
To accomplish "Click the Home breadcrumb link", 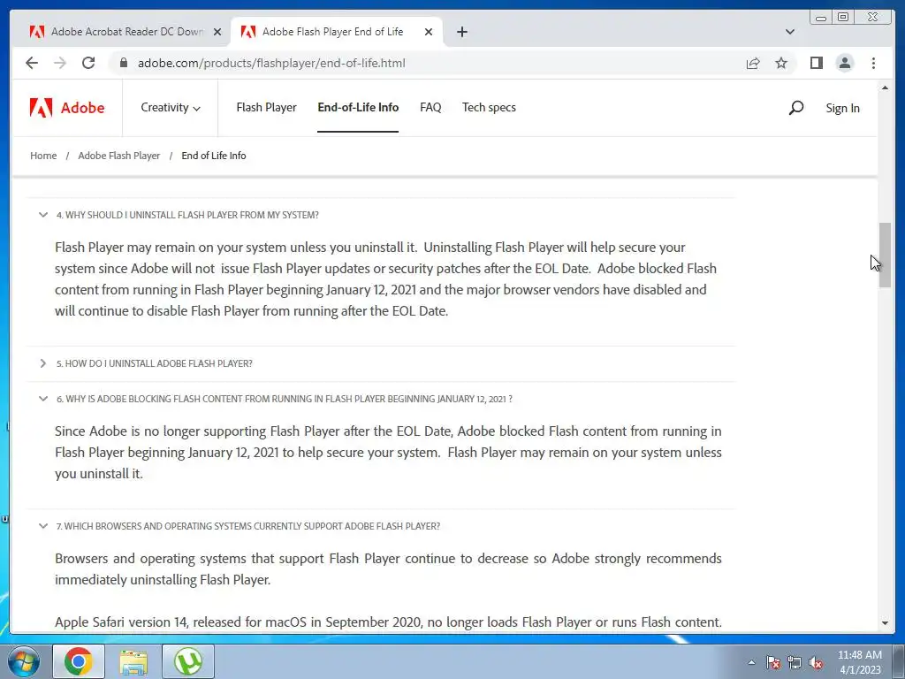I will [x=43, y=156].
